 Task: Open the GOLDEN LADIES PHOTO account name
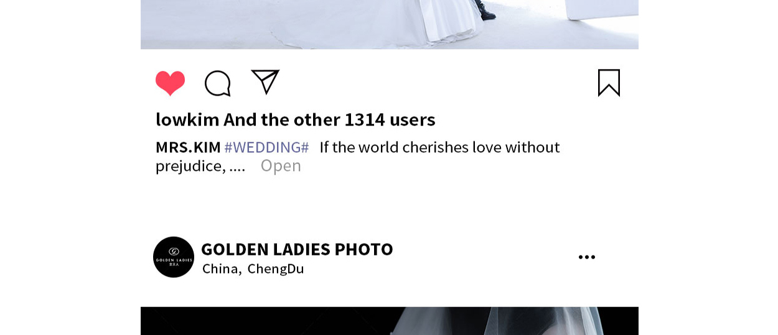pyautogui.click(x=297, y=249)
